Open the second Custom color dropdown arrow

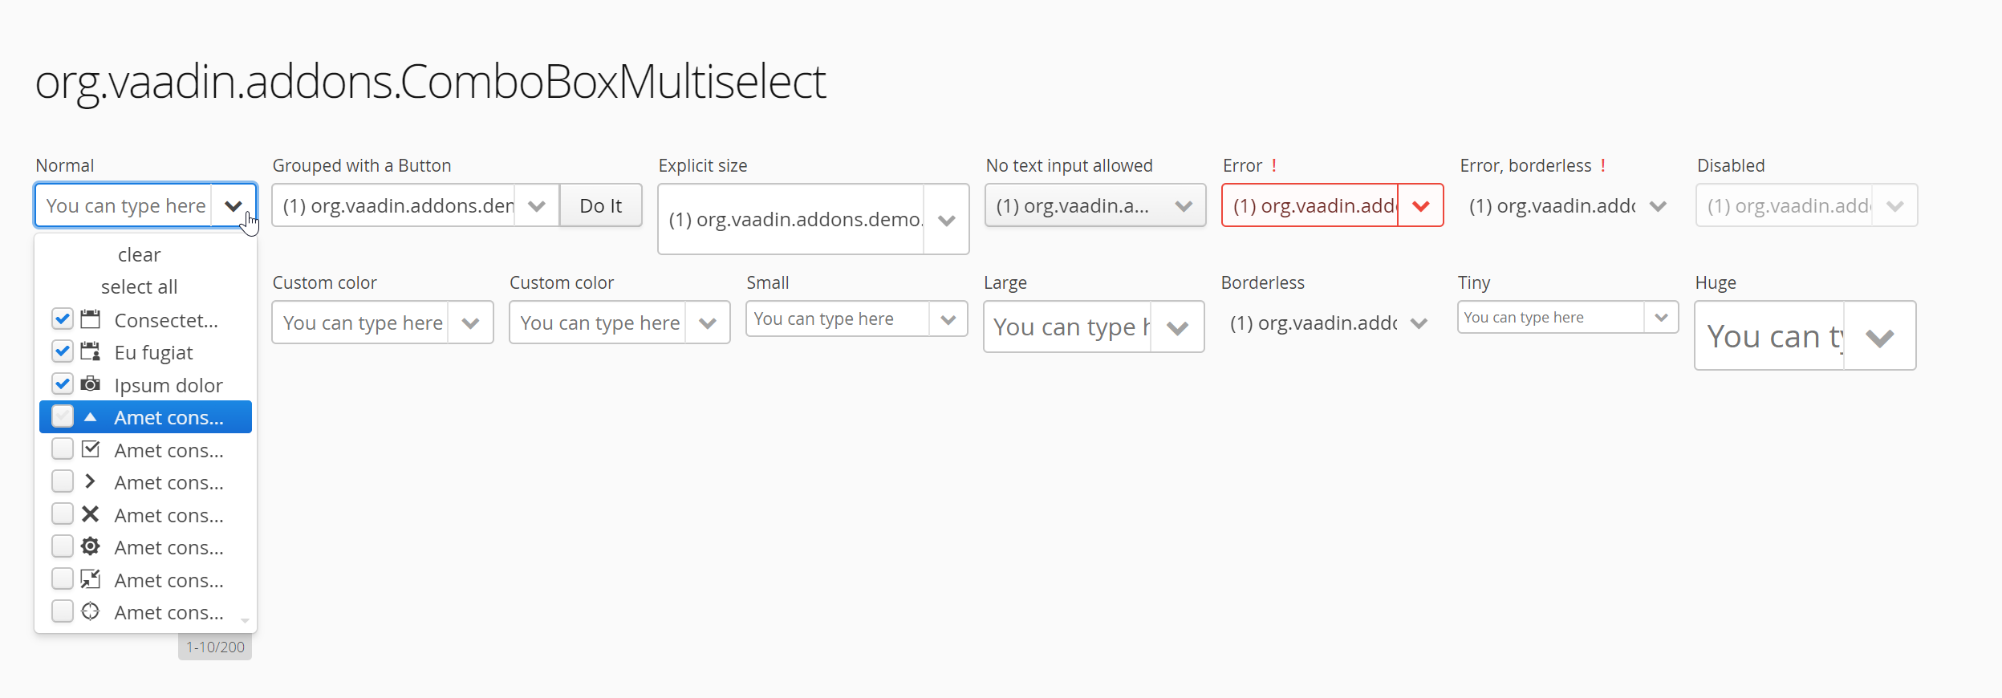coord(707,323)
